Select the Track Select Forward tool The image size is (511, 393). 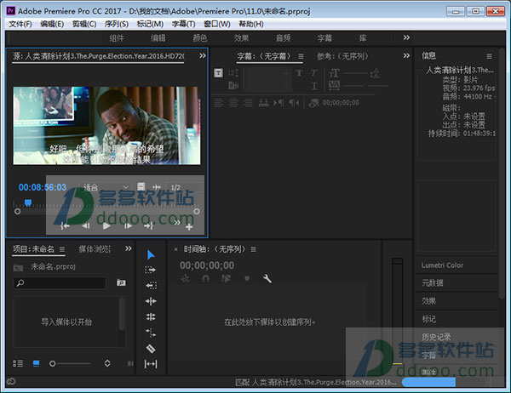tap(151, 270)
